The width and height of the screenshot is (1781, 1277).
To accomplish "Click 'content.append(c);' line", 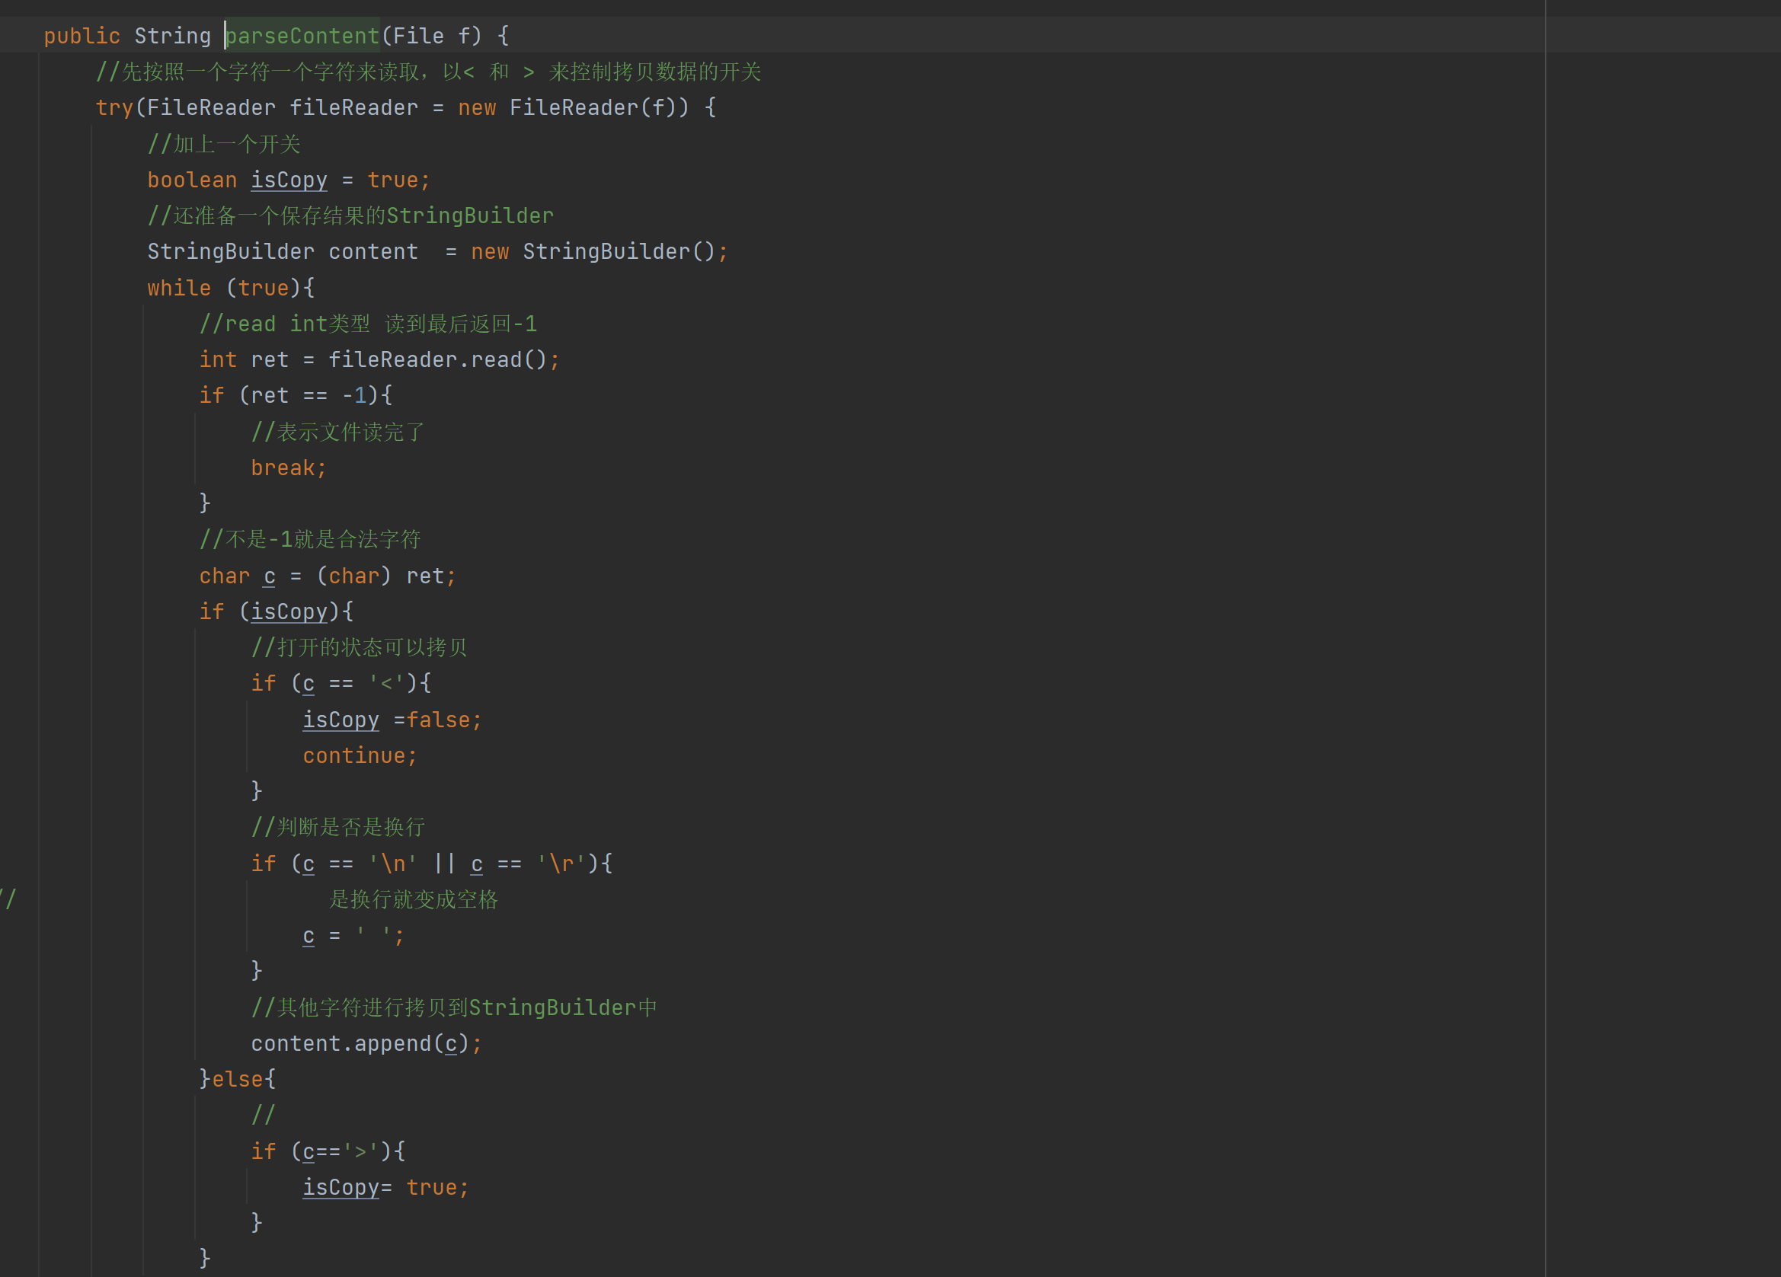I will click(x=366, y=1043).
